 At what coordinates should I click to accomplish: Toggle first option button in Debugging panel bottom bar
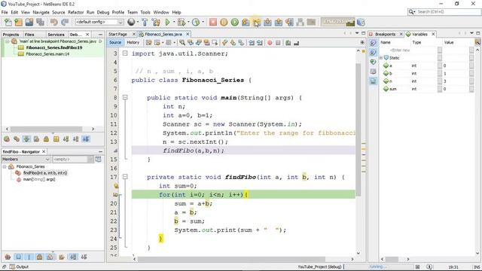click(x=7, y=139)
